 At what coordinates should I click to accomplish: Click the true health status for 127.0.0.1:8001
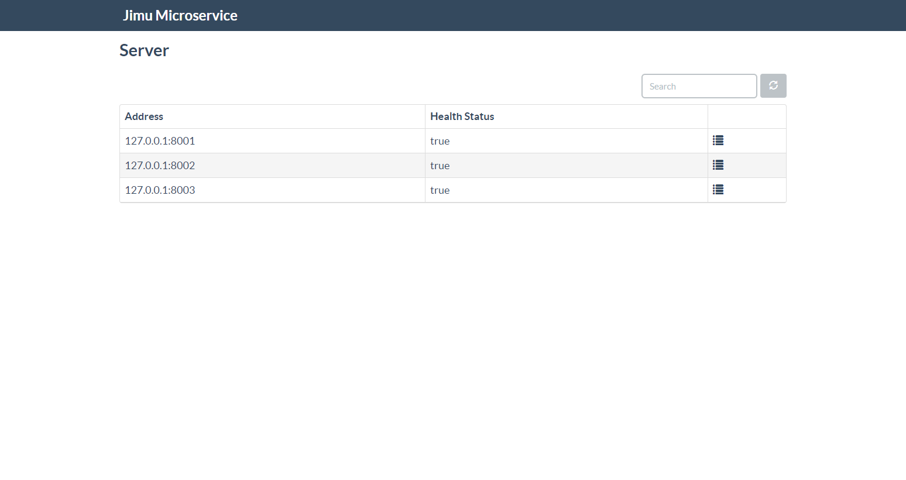440,141
